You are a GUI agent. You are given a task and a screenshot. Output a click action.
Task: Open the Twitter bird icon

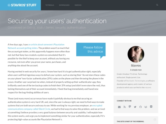(x=135, y=107)
